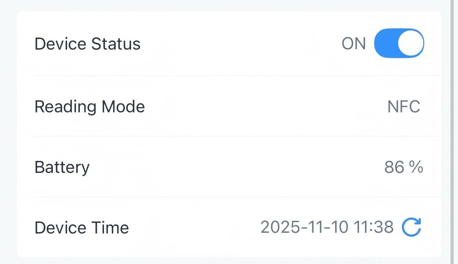The image size is (458, 264).
Task: Click the Device Status label
Action: pyautogui.click(x=87, y=44)
